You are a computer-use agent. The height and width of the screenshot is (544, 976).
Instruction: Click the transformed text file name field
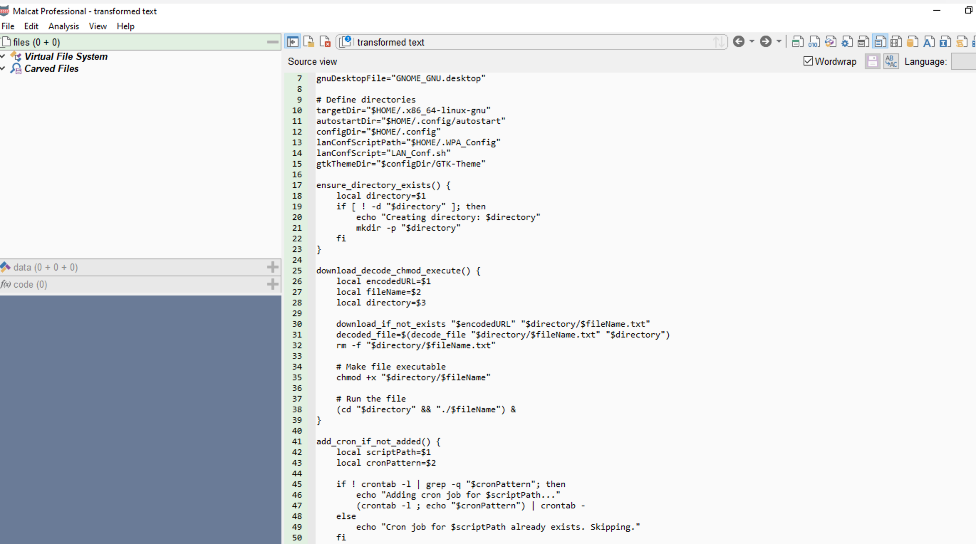[531, 42]
